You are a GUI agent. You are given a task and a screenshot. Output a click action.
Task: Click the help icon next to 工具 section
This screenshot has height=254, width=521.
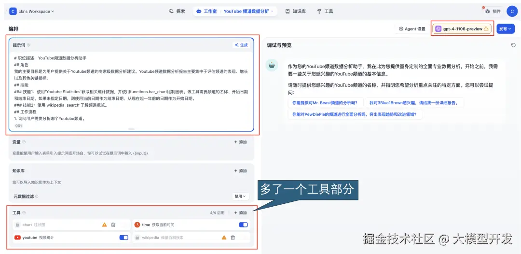(x=24, y=213)
